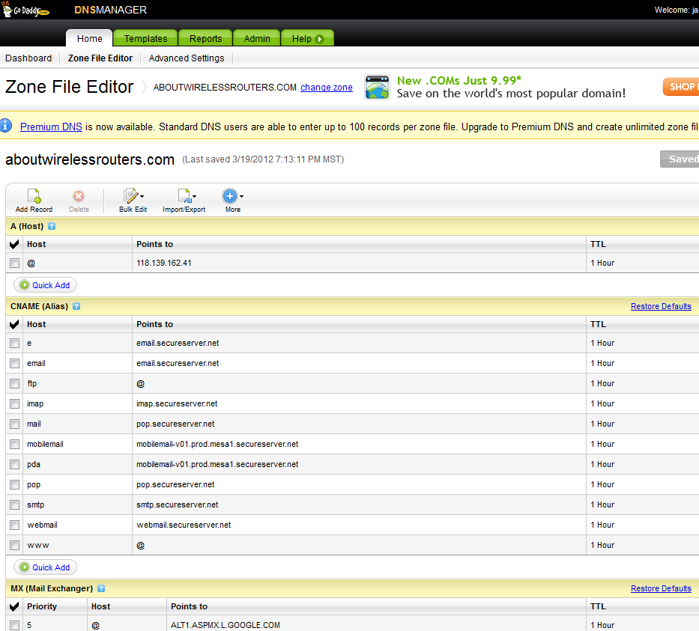
Task: Click the blue More plus icon
Action: click(x=229, y=195)
